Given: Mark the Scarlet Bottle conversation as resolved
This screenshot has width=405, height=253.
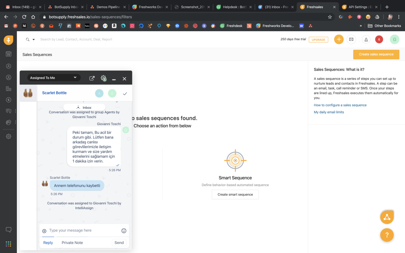Looking at the screenshot, I should click(x=125, y=93).
